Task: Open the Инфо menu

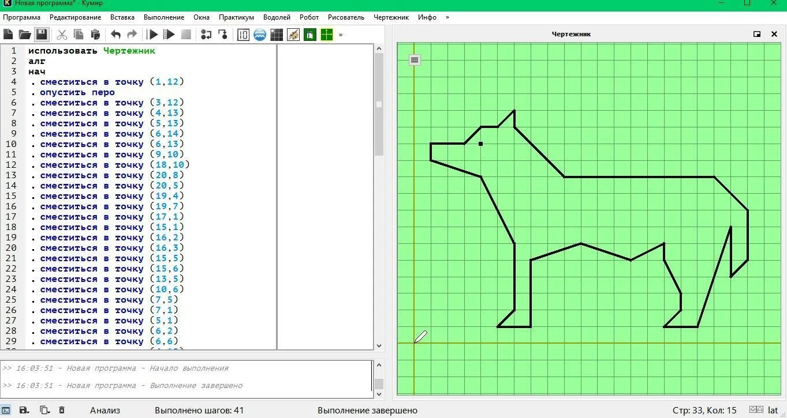Action: click(427, 17)
